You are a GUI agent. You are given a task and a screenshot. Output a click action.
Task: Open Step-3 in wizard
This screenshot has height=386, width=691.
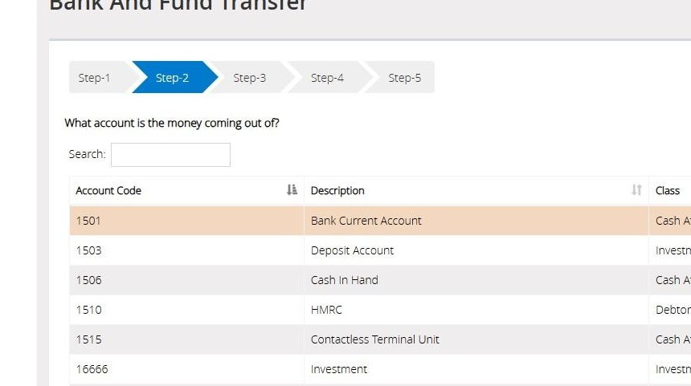250,78
